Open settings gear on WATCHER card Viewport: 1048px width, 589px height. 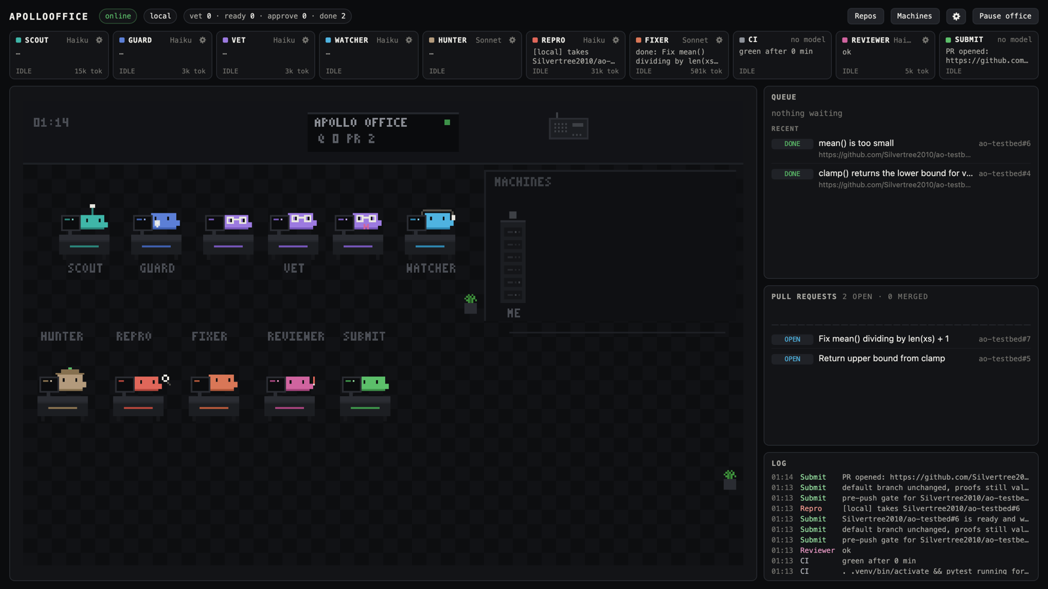coord(409,40)
